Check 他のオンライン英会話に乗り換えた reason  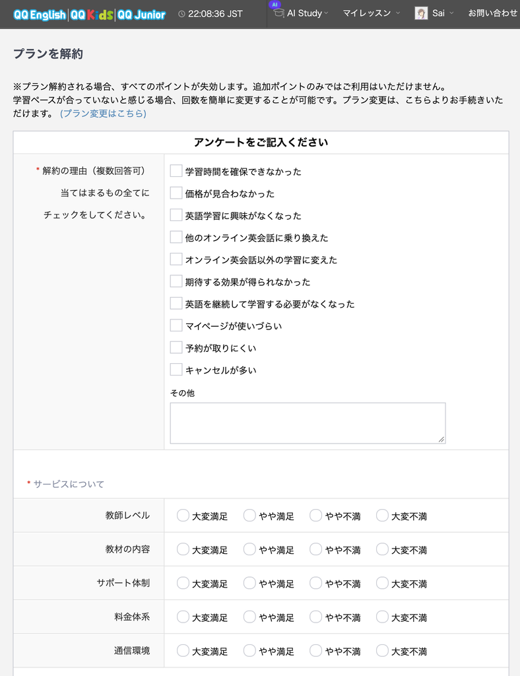point(176,237)
